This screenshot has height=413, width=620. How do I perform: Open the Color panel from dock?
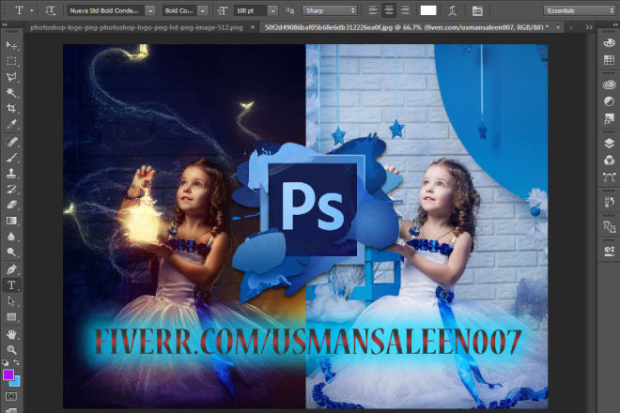tap(609, 43)
